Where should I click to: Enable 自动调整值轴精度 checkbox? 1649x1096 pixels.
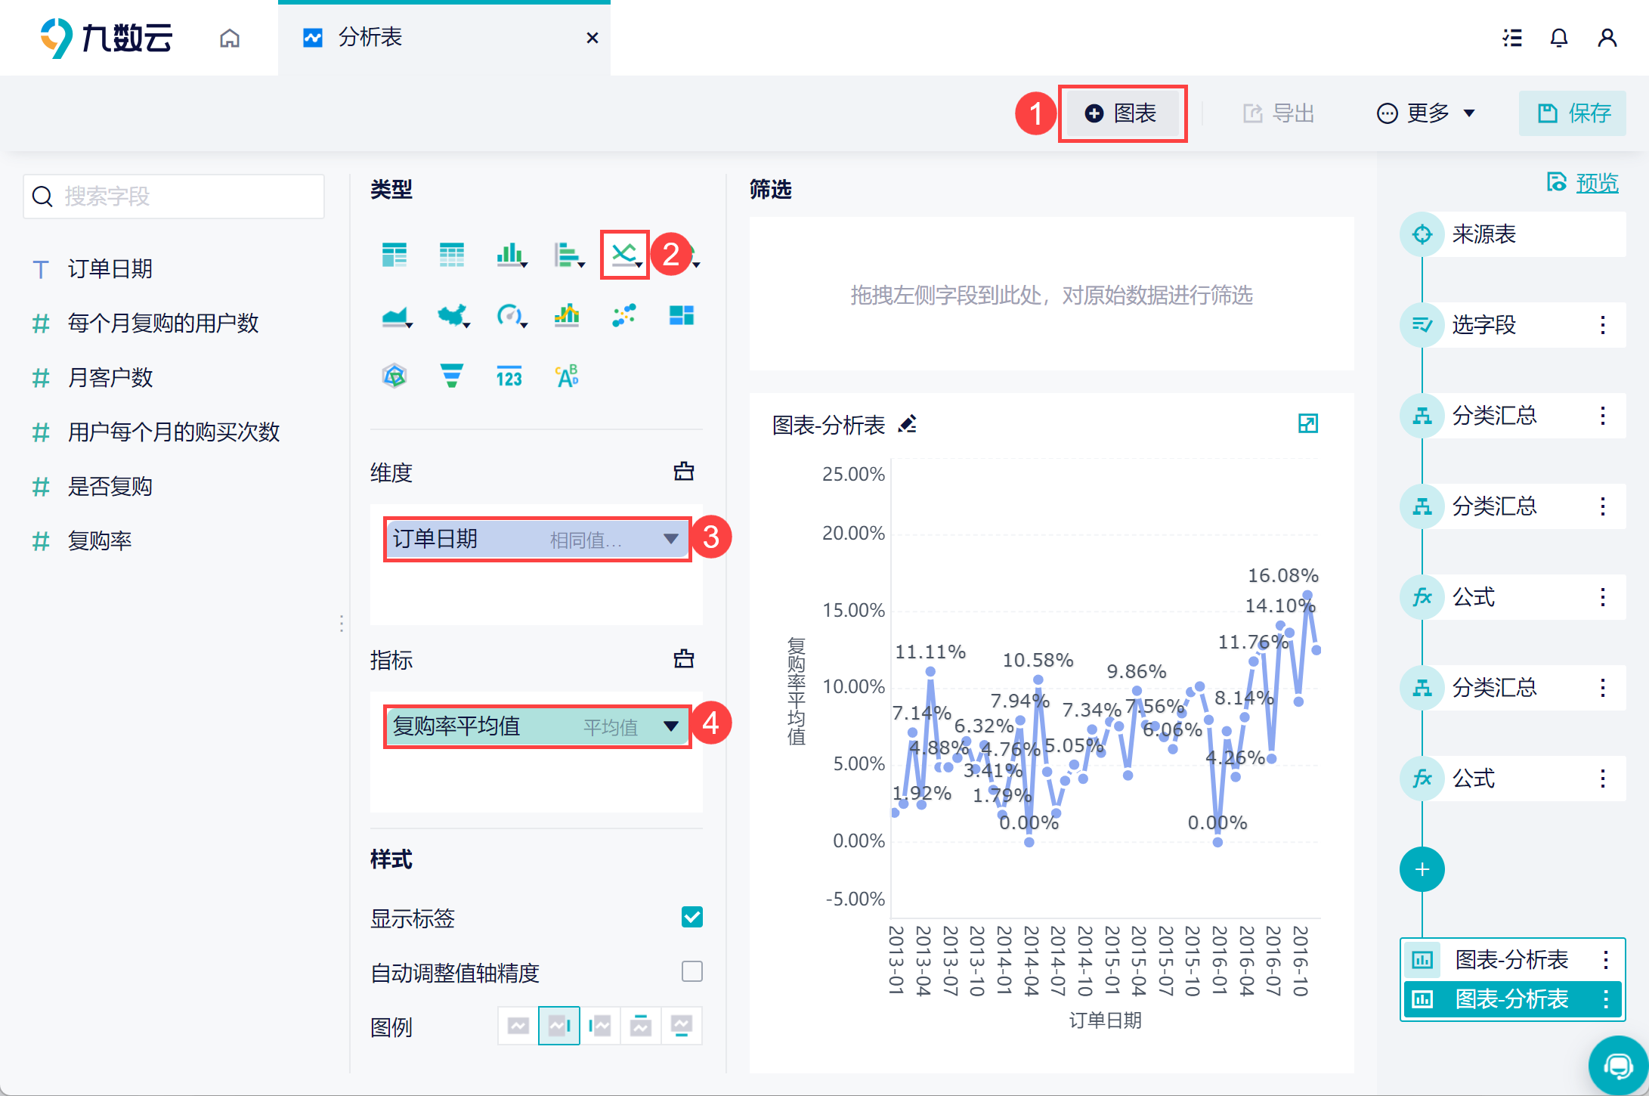click(x=692, y=971)
